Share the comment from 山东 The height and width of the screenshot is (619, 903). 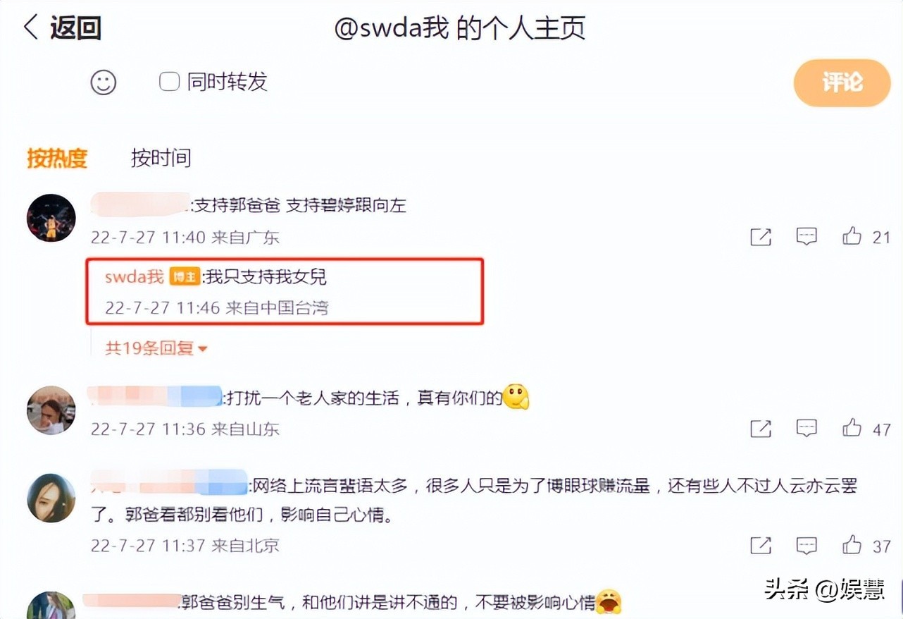(x=761, y=428)
